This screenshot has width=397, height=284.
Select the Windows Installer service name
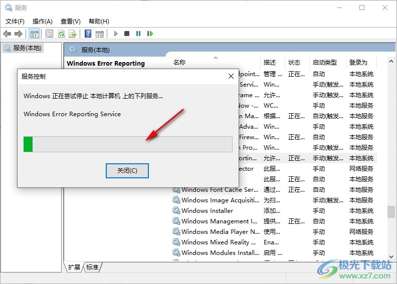click(x=207, y=211)
